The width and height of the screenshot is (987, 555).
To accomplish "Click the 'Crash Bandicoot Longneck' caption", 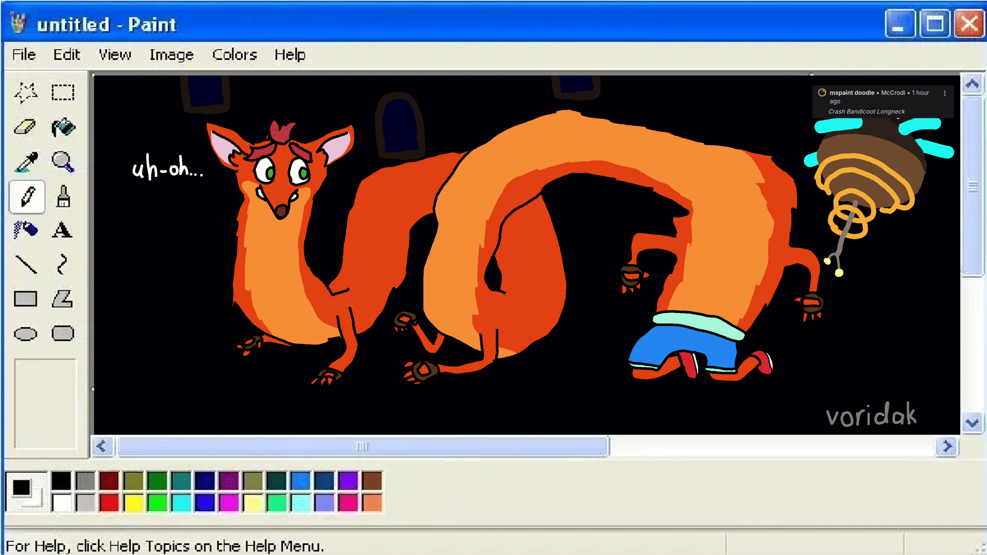I will click(866, 112).
